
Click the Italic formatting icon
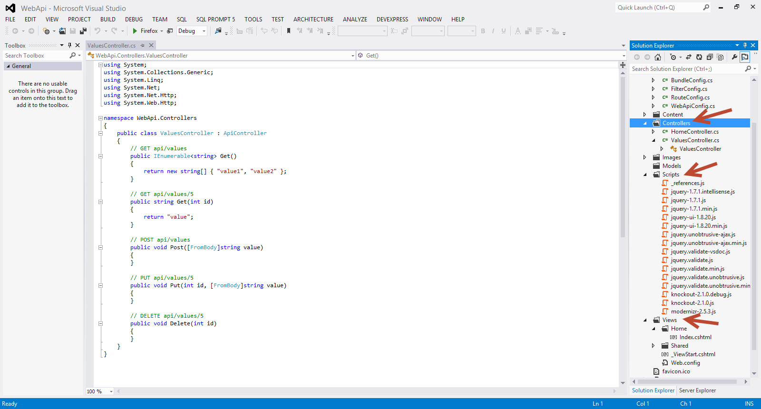click(493, 31)
